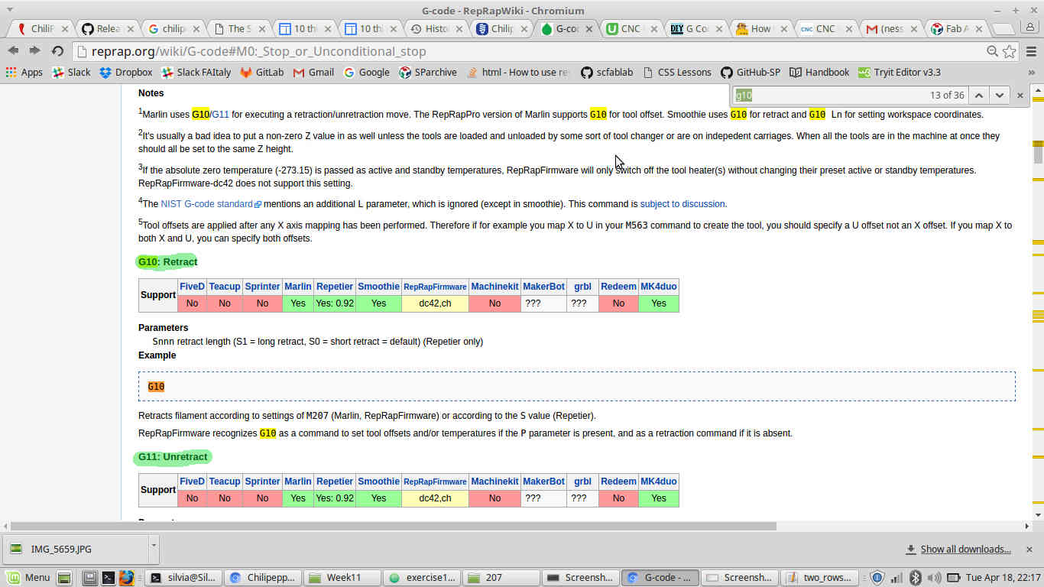This screenshot has width=1044, height=587.
Task: Switch to the two_rows taskbar window
Action: tap(819, 577)
